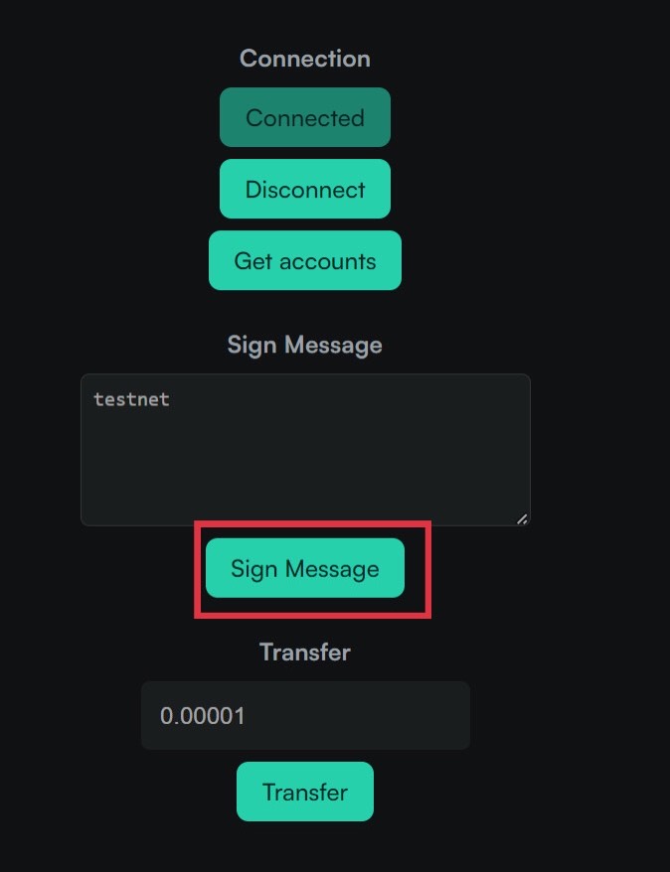Select the Sign Message section heading
The height and width of the screenshot is (872, 670).
click(305, 345)
